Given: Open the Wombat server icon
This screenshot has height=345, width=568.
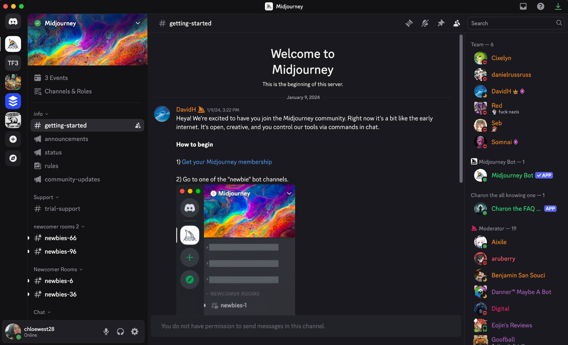Looking at the screenshot, I should click(x=13, y=120).
